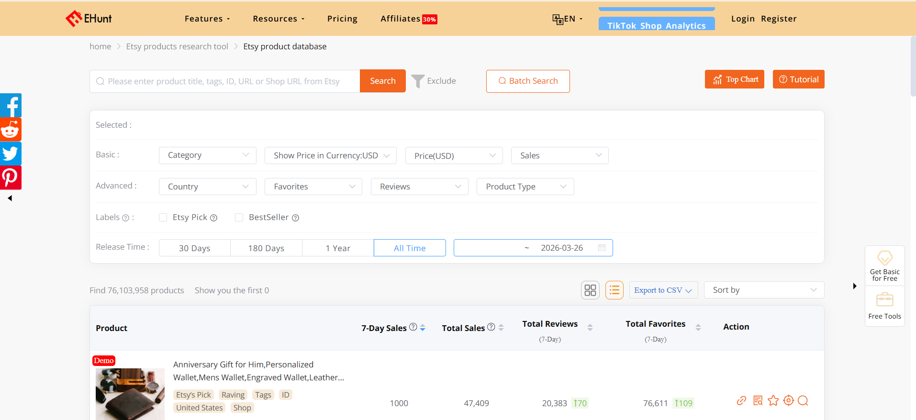The height and width of the screenshot is (420, 916).
Task: Open the Category dropdown
Action: point(208,155)
